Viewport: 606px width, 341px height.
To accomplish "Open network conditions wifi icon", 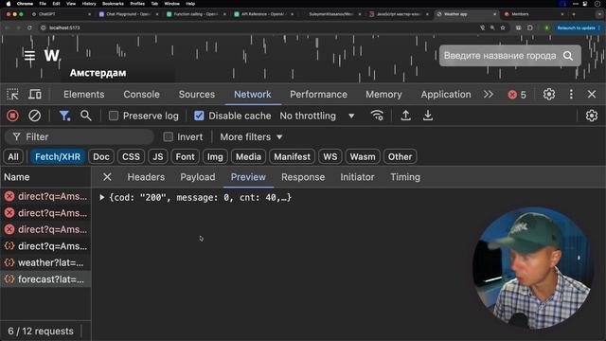I will point(377,116).
